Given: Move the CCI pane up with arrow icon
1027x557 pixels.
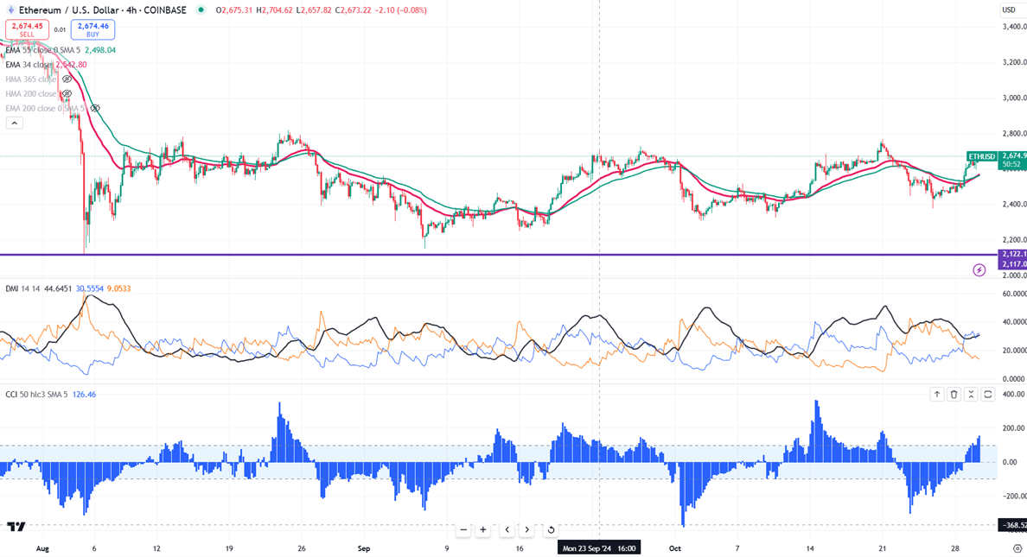Looking at the screenshot, I should (936, 394).
